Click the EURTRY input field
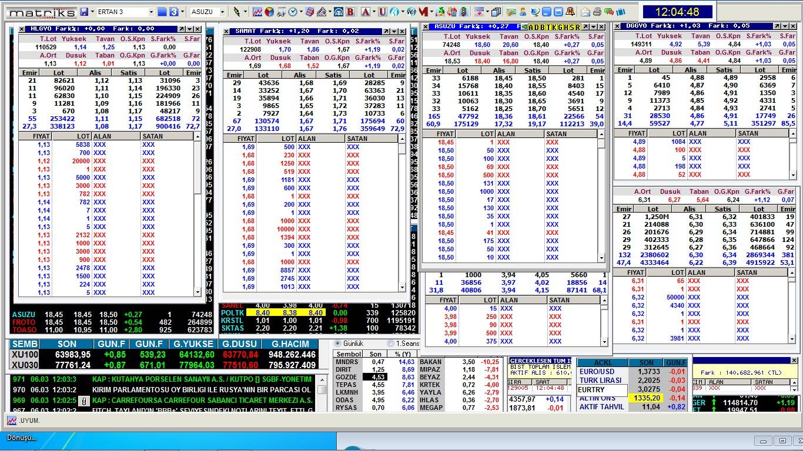This screenshot has height=451, width=803. coord(602,389)
